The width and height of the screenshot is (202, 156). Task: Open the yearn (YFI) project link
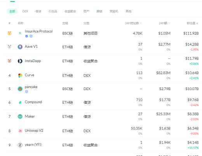pos(33,145)
